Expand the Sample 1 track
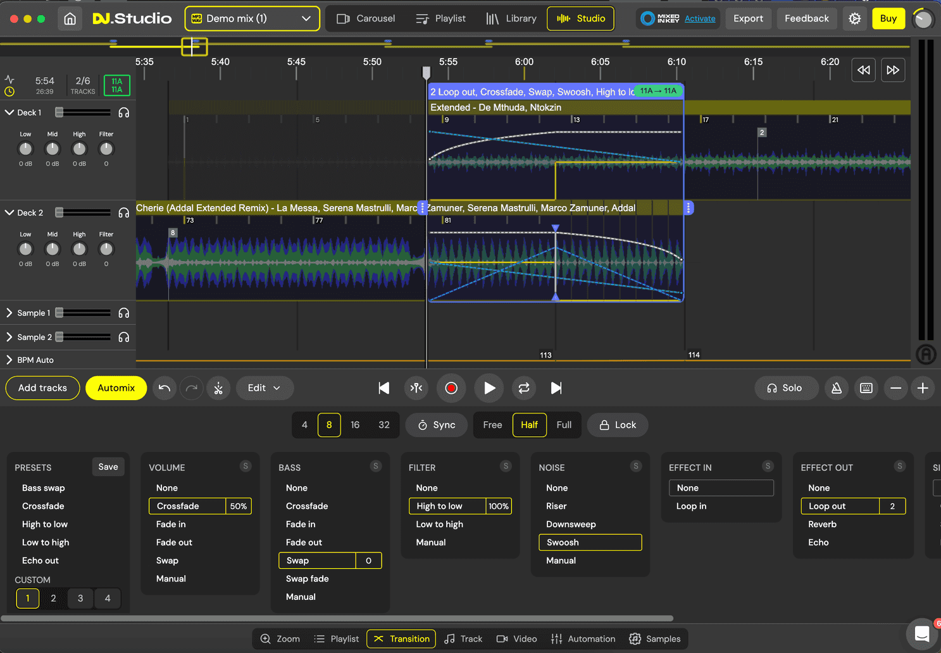 (9, 313)
